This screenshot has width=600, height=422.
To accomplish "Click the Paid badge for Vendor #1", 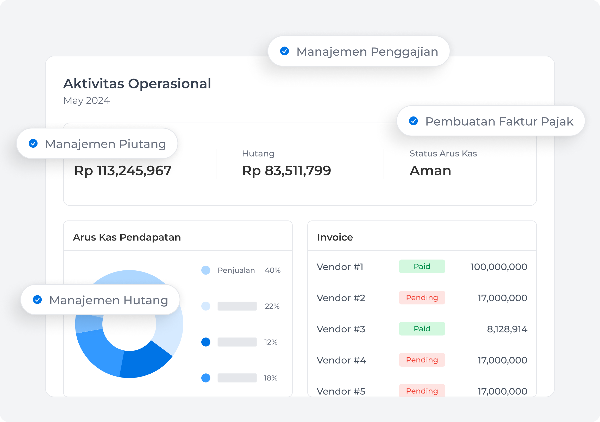I will click(x=422, y=267).
